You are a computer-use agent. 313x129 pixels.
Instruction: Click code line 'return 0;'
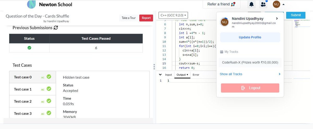coord(187,68)
